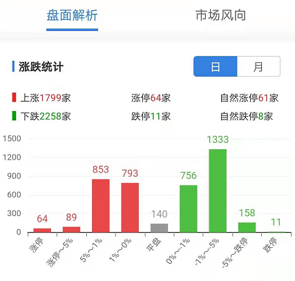Screen dimensions: 295x281
Task: Toggle statistics to 月 view
Action: point(258,66)
